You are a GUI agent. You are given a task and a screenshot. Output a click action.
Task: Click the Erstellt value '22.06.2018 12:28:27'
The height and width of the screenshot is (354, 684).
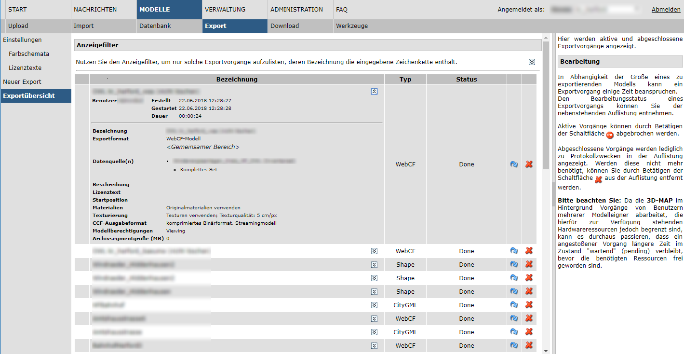(205, 101)
